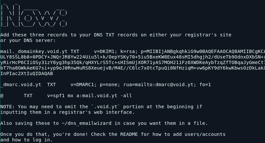This screenshot has height=143, width=265.
Task: Click the 'v=spf1 mx a:mail.void.yt -all' value
Action: tap(89, 96)
